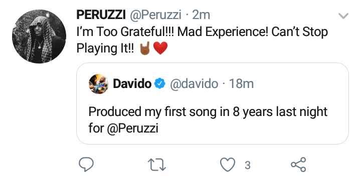Open the Davido display name in quote

132,84
